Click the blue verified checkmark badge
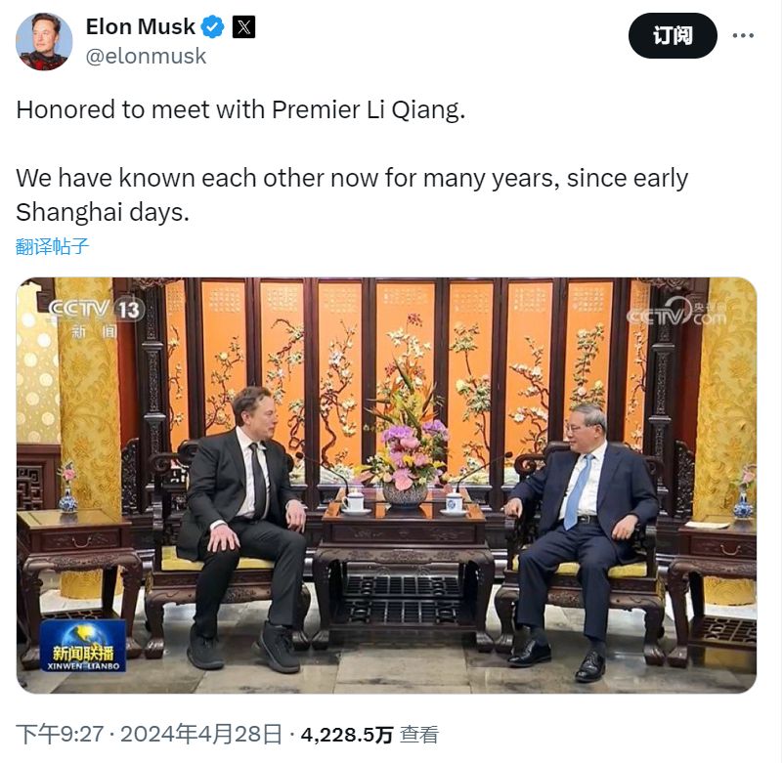Screen dimensions: 783x763 (213, 26)
